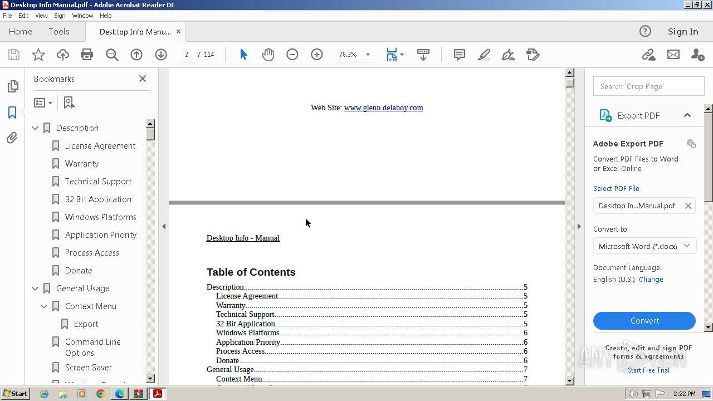Activate the Hand pan tool
This screenshot has height=401, width=713.
[x=268, y=55]
